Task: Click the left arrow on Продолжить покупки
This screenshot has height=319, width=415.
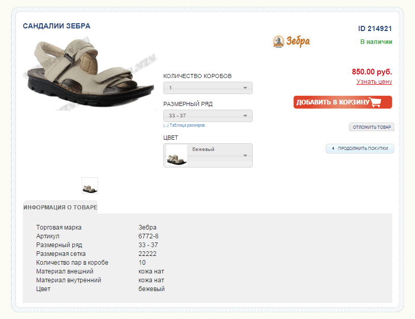Action: pos(333,149)
